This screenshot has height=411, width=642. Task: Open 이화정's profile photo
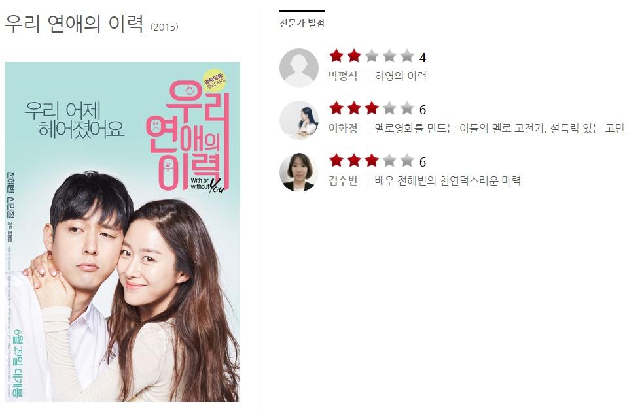(x=299, y=120)
